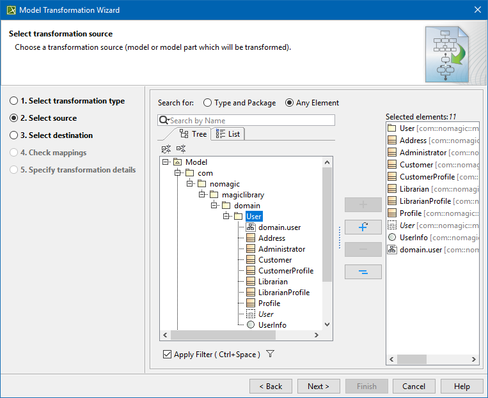The image size is (488, 398).
Task: Click the second expand/collapse icon above the tree
Action: 180,149
